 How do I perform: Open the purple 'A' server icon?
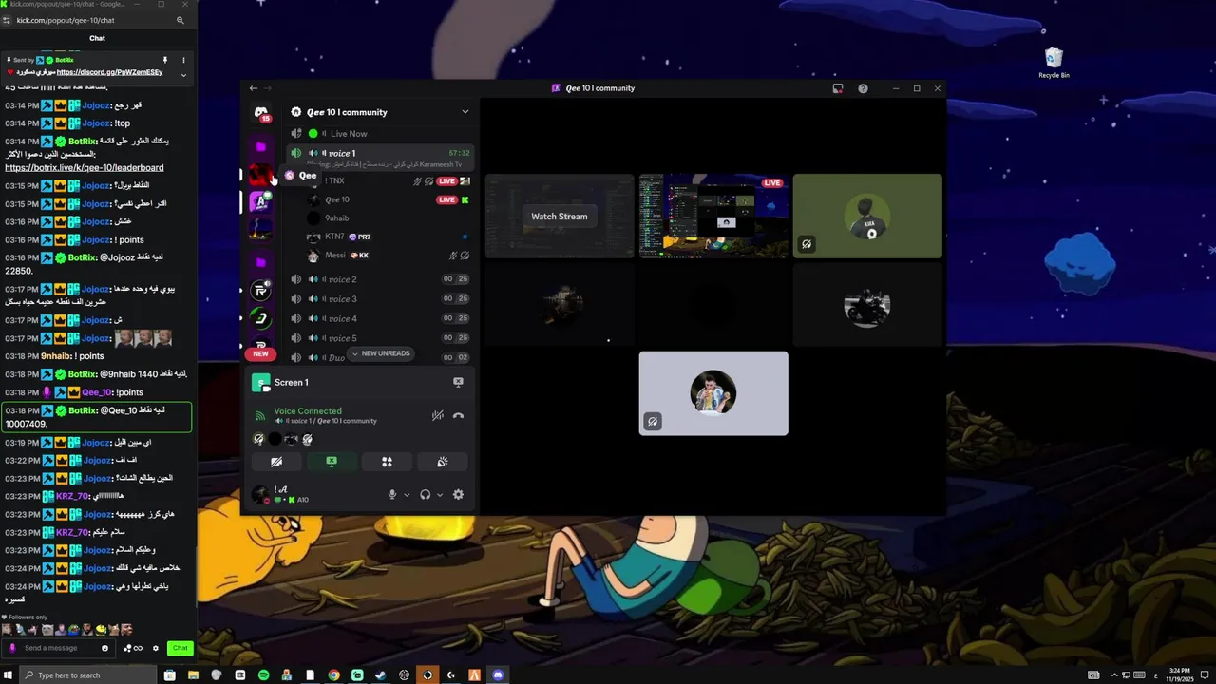[260, 201]
